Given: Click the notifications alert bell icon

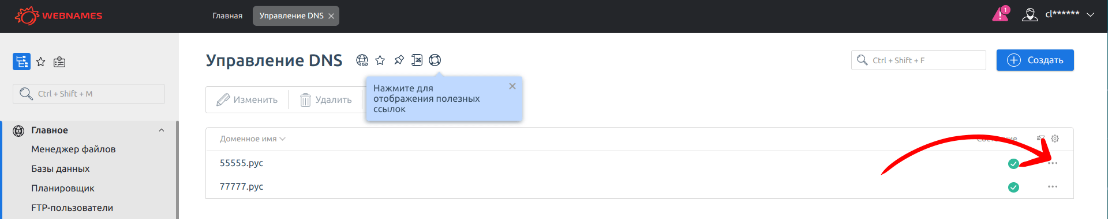Looking at the screenshot, I should (1001, 14).
